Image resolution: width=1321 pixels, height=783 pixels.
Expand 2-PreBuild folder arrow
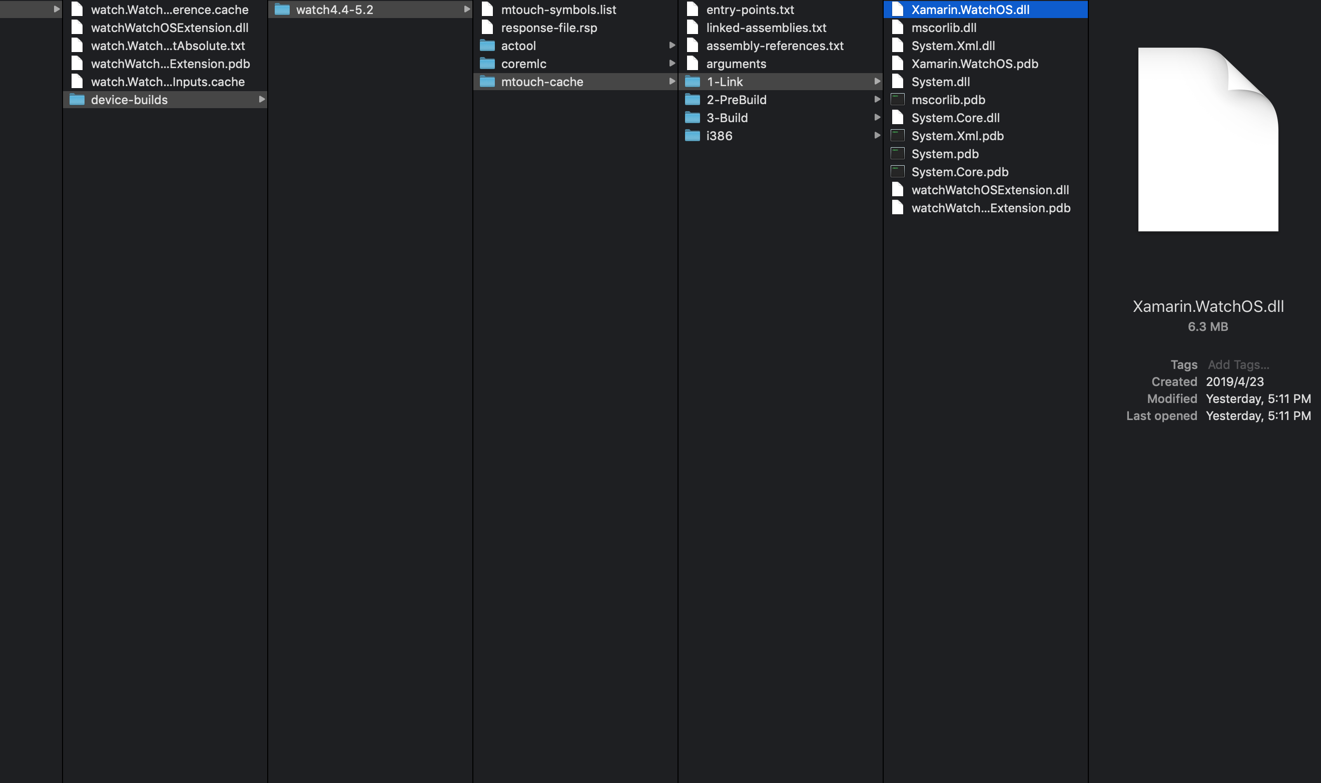[877, 99]
